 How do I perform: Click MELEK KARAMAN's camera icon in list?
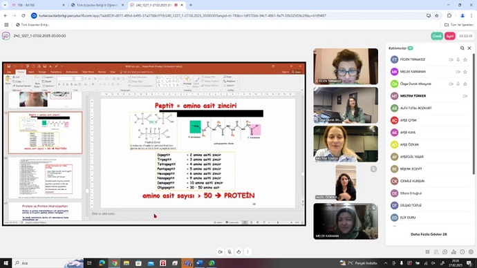click(x=458, y=72)
